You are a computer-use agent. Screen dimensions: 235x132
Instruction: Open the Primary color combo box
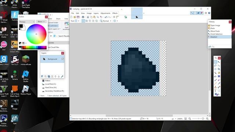point(27,22)
